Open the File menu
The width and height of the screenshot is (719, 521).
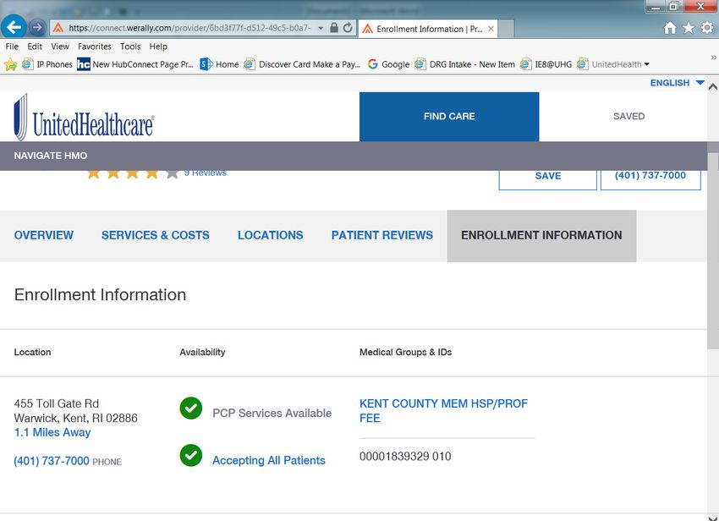click(x=12, y=47)
